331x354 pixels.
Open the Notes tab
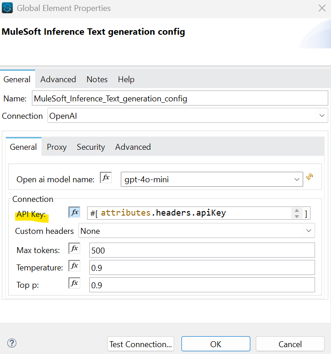tap(97, 79)
